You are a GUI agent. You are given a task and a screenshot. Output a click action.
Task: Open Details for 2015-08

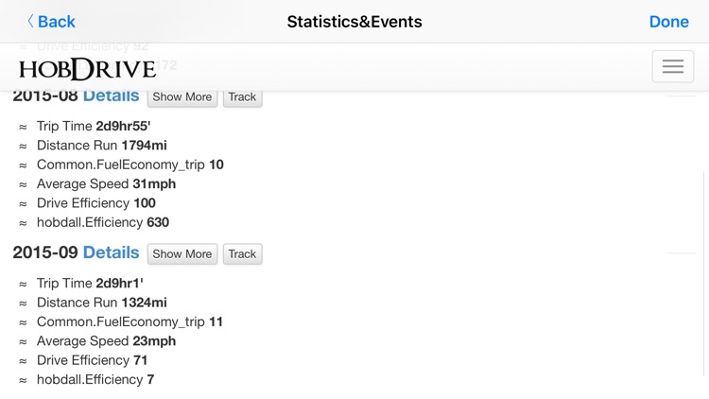(111, 96)
